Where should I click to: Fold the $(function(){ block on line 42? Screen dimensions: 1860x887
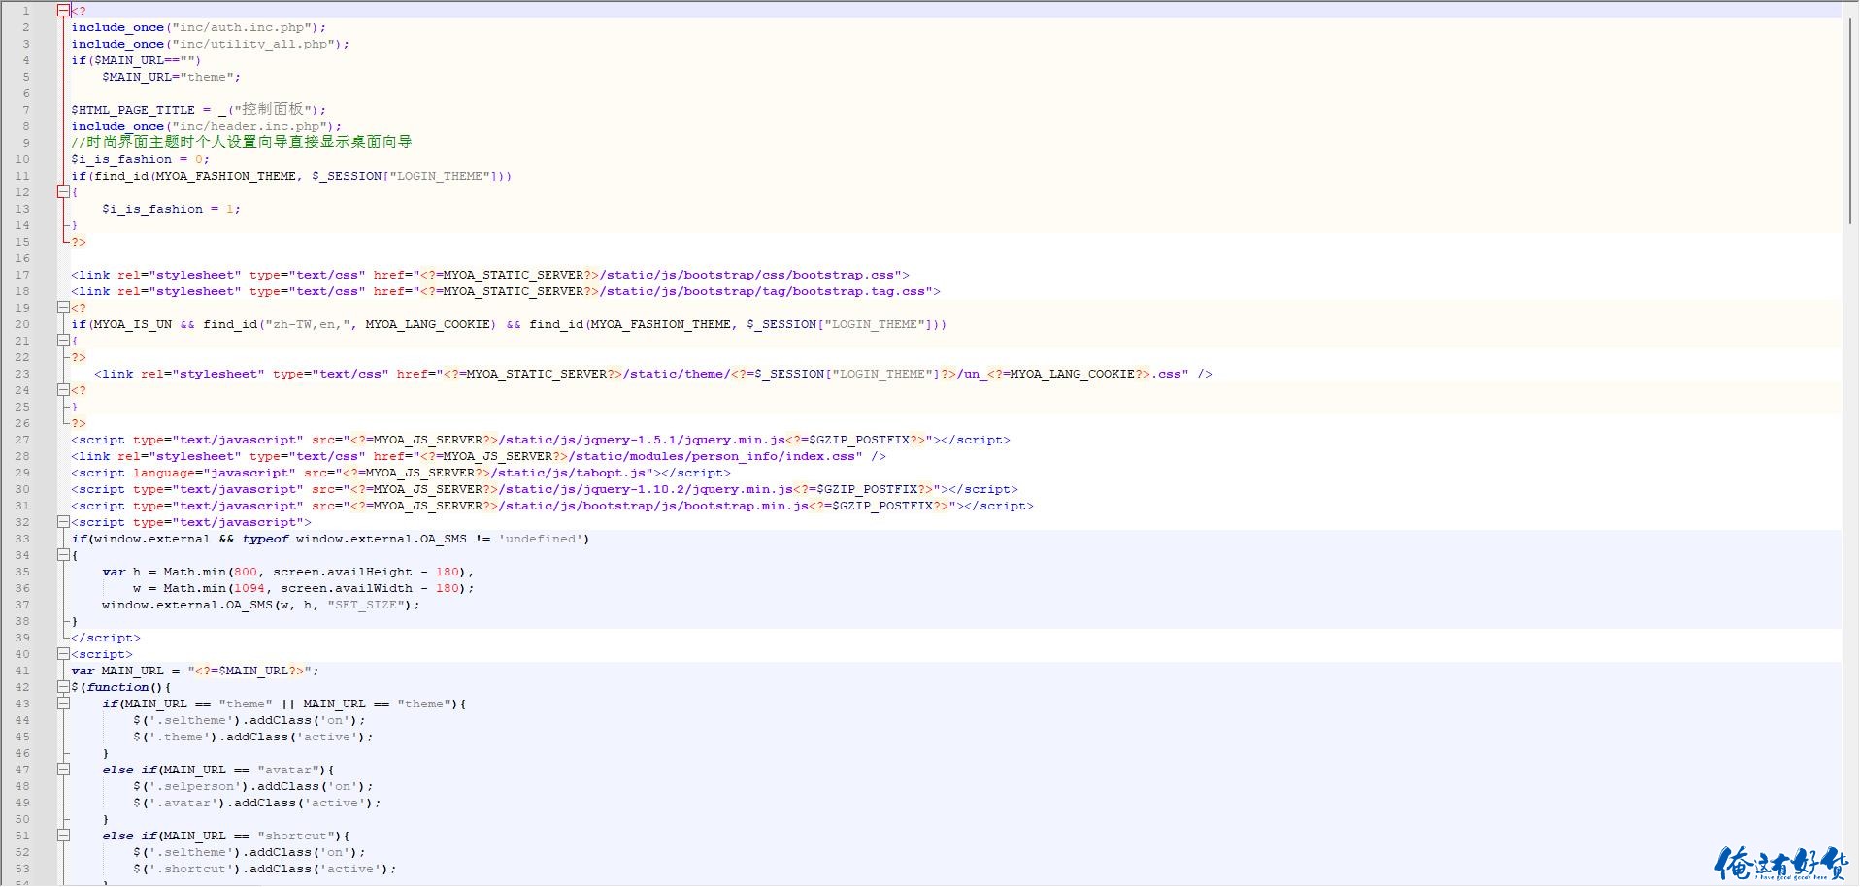63,687
